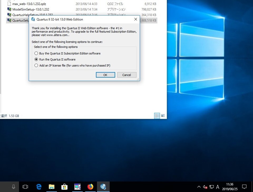Click 798,027 KB size for ModelSimSetup
The height and width of the screenshot is (192, 253).
pos(149,9)
